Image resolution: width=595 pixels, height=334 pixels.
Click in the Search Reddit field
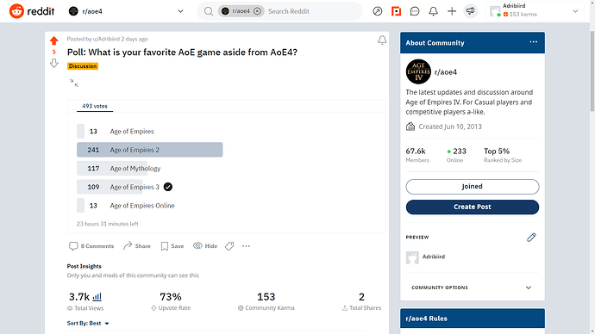tap(312, 11)
